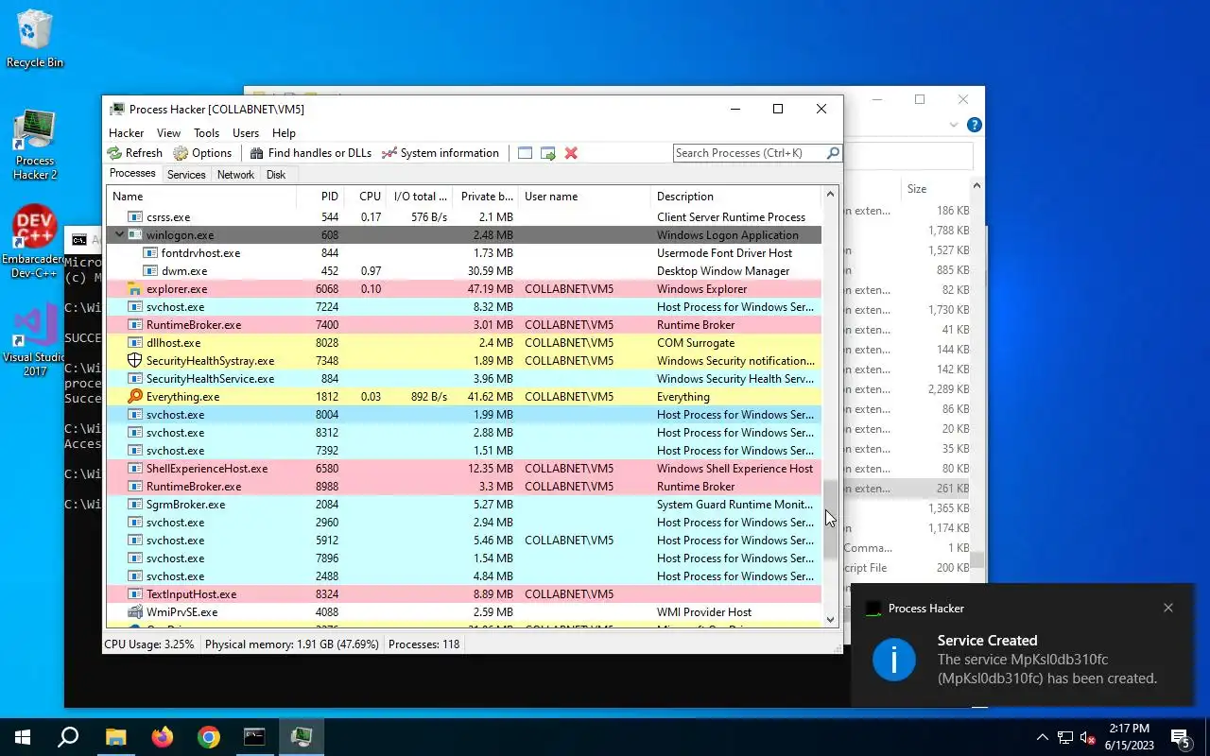Switch to the Disk tab

[276, 175]
